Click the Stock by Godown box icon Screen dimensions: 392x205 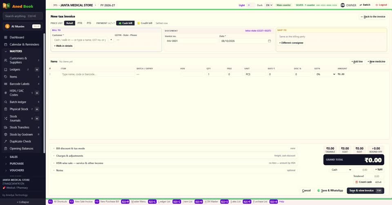coord(6,135)
